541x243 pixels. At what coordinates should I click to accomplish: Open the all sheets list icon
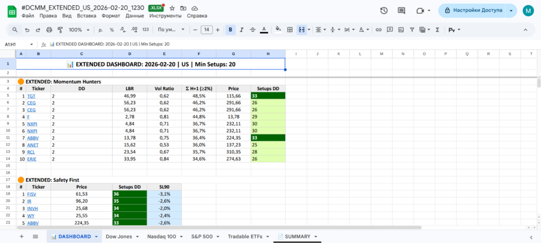point(35,237)
